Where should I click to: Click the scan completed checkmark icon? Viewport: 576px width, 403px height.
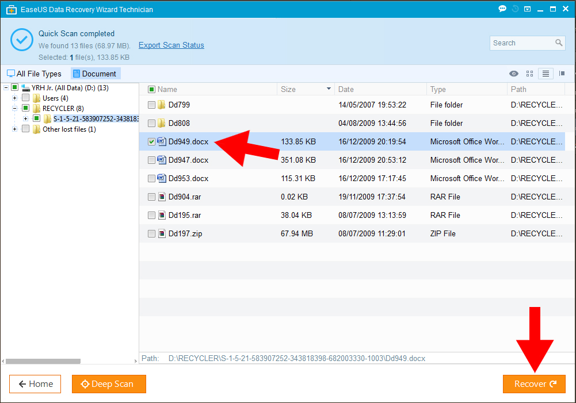[x=22, y=40]
